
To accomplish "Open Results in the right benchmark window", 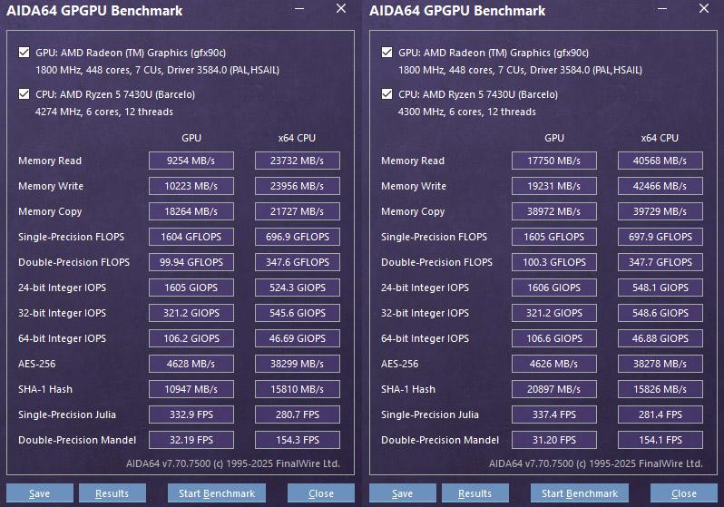I will (x=475, y=493).
